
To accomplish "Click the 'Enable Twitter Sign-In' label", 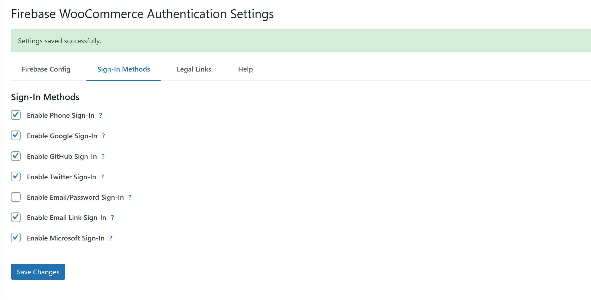I will pos(62,177).
